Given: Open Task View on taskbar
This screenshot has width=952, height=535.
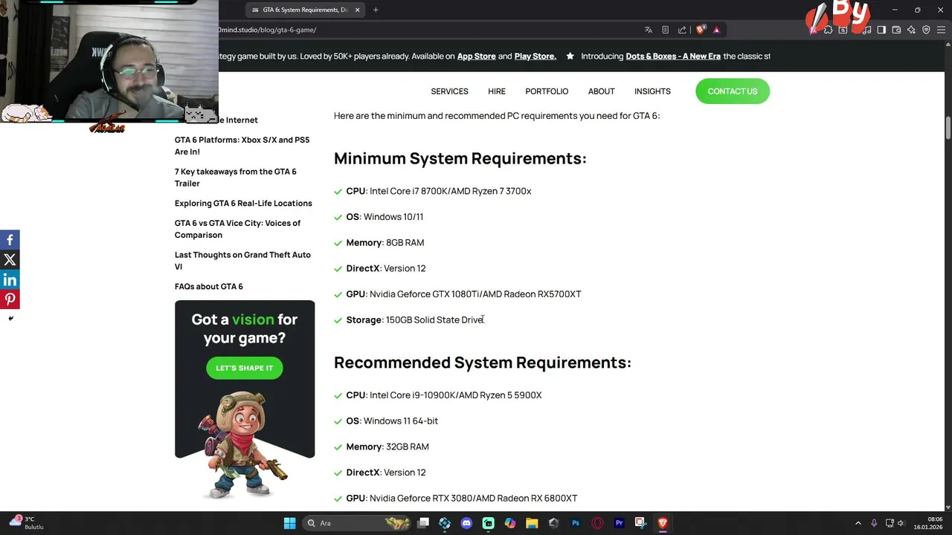Looking at the screenshot, I should pos(423,523).
